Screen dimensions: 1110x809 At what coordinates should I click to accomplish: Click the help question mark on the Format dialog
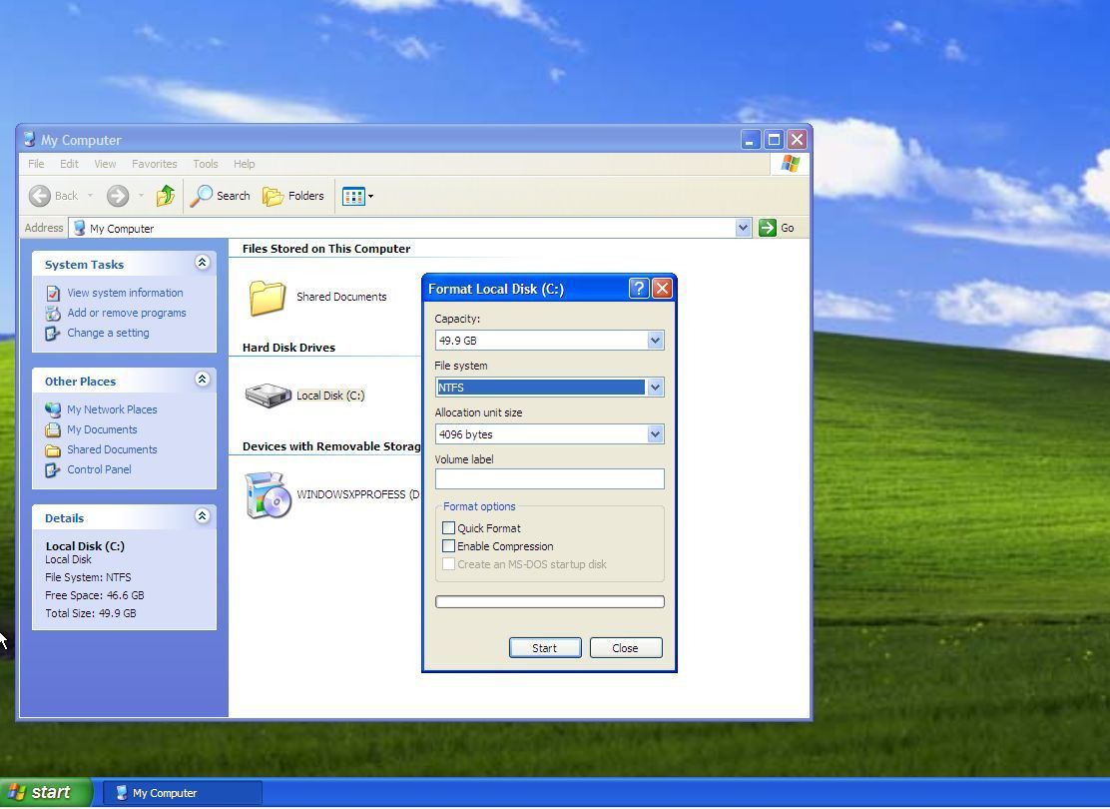[x=638, y=288]
